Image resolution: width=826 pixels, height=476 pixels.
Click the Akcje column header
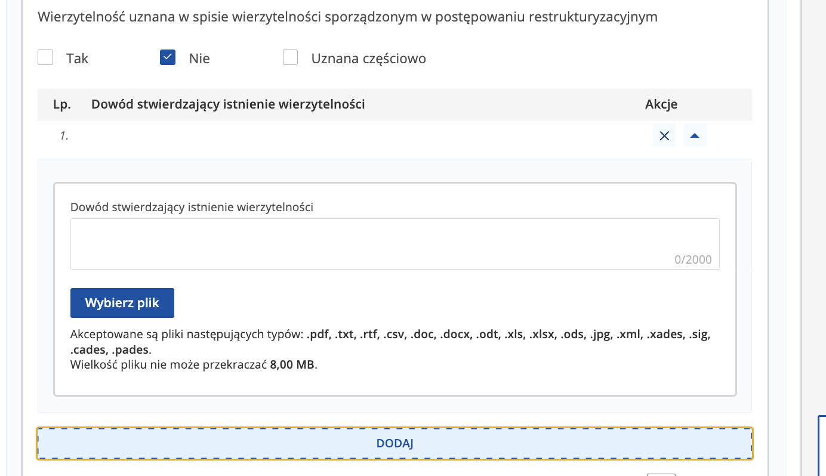661,104
